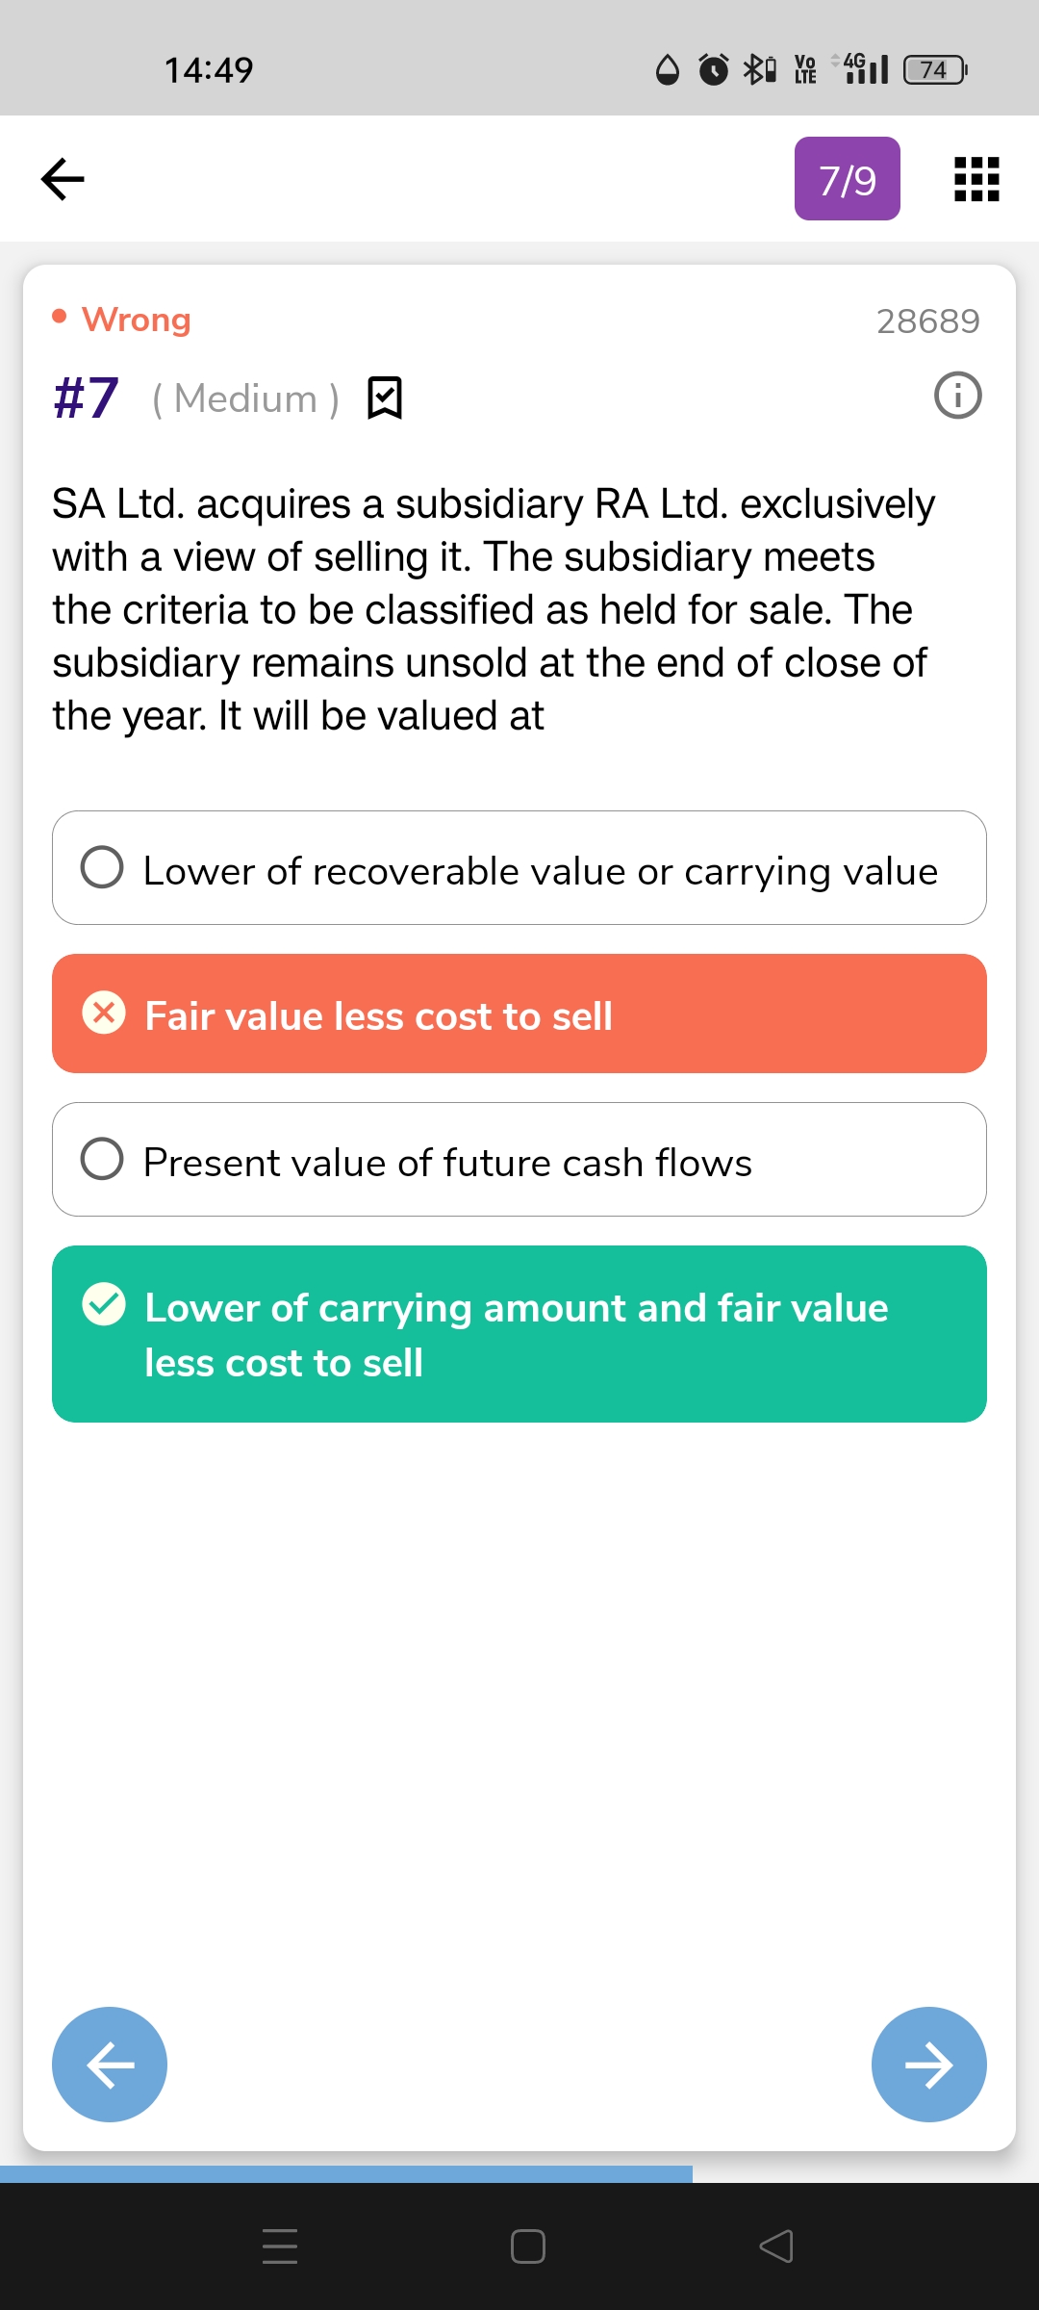The height and width of the screenshot is (2310, 1039).
Task: Choose the green correct answer option
Action: pyautogui.click(x=519, y=1334)
